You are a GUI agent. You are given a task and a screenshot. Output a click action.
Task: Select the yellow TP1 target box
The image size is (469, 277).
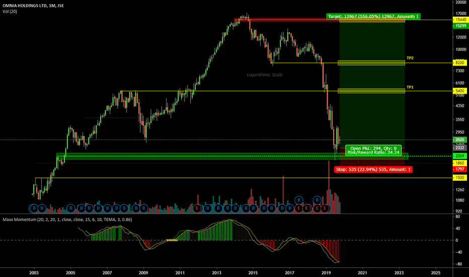coord(371,91)
